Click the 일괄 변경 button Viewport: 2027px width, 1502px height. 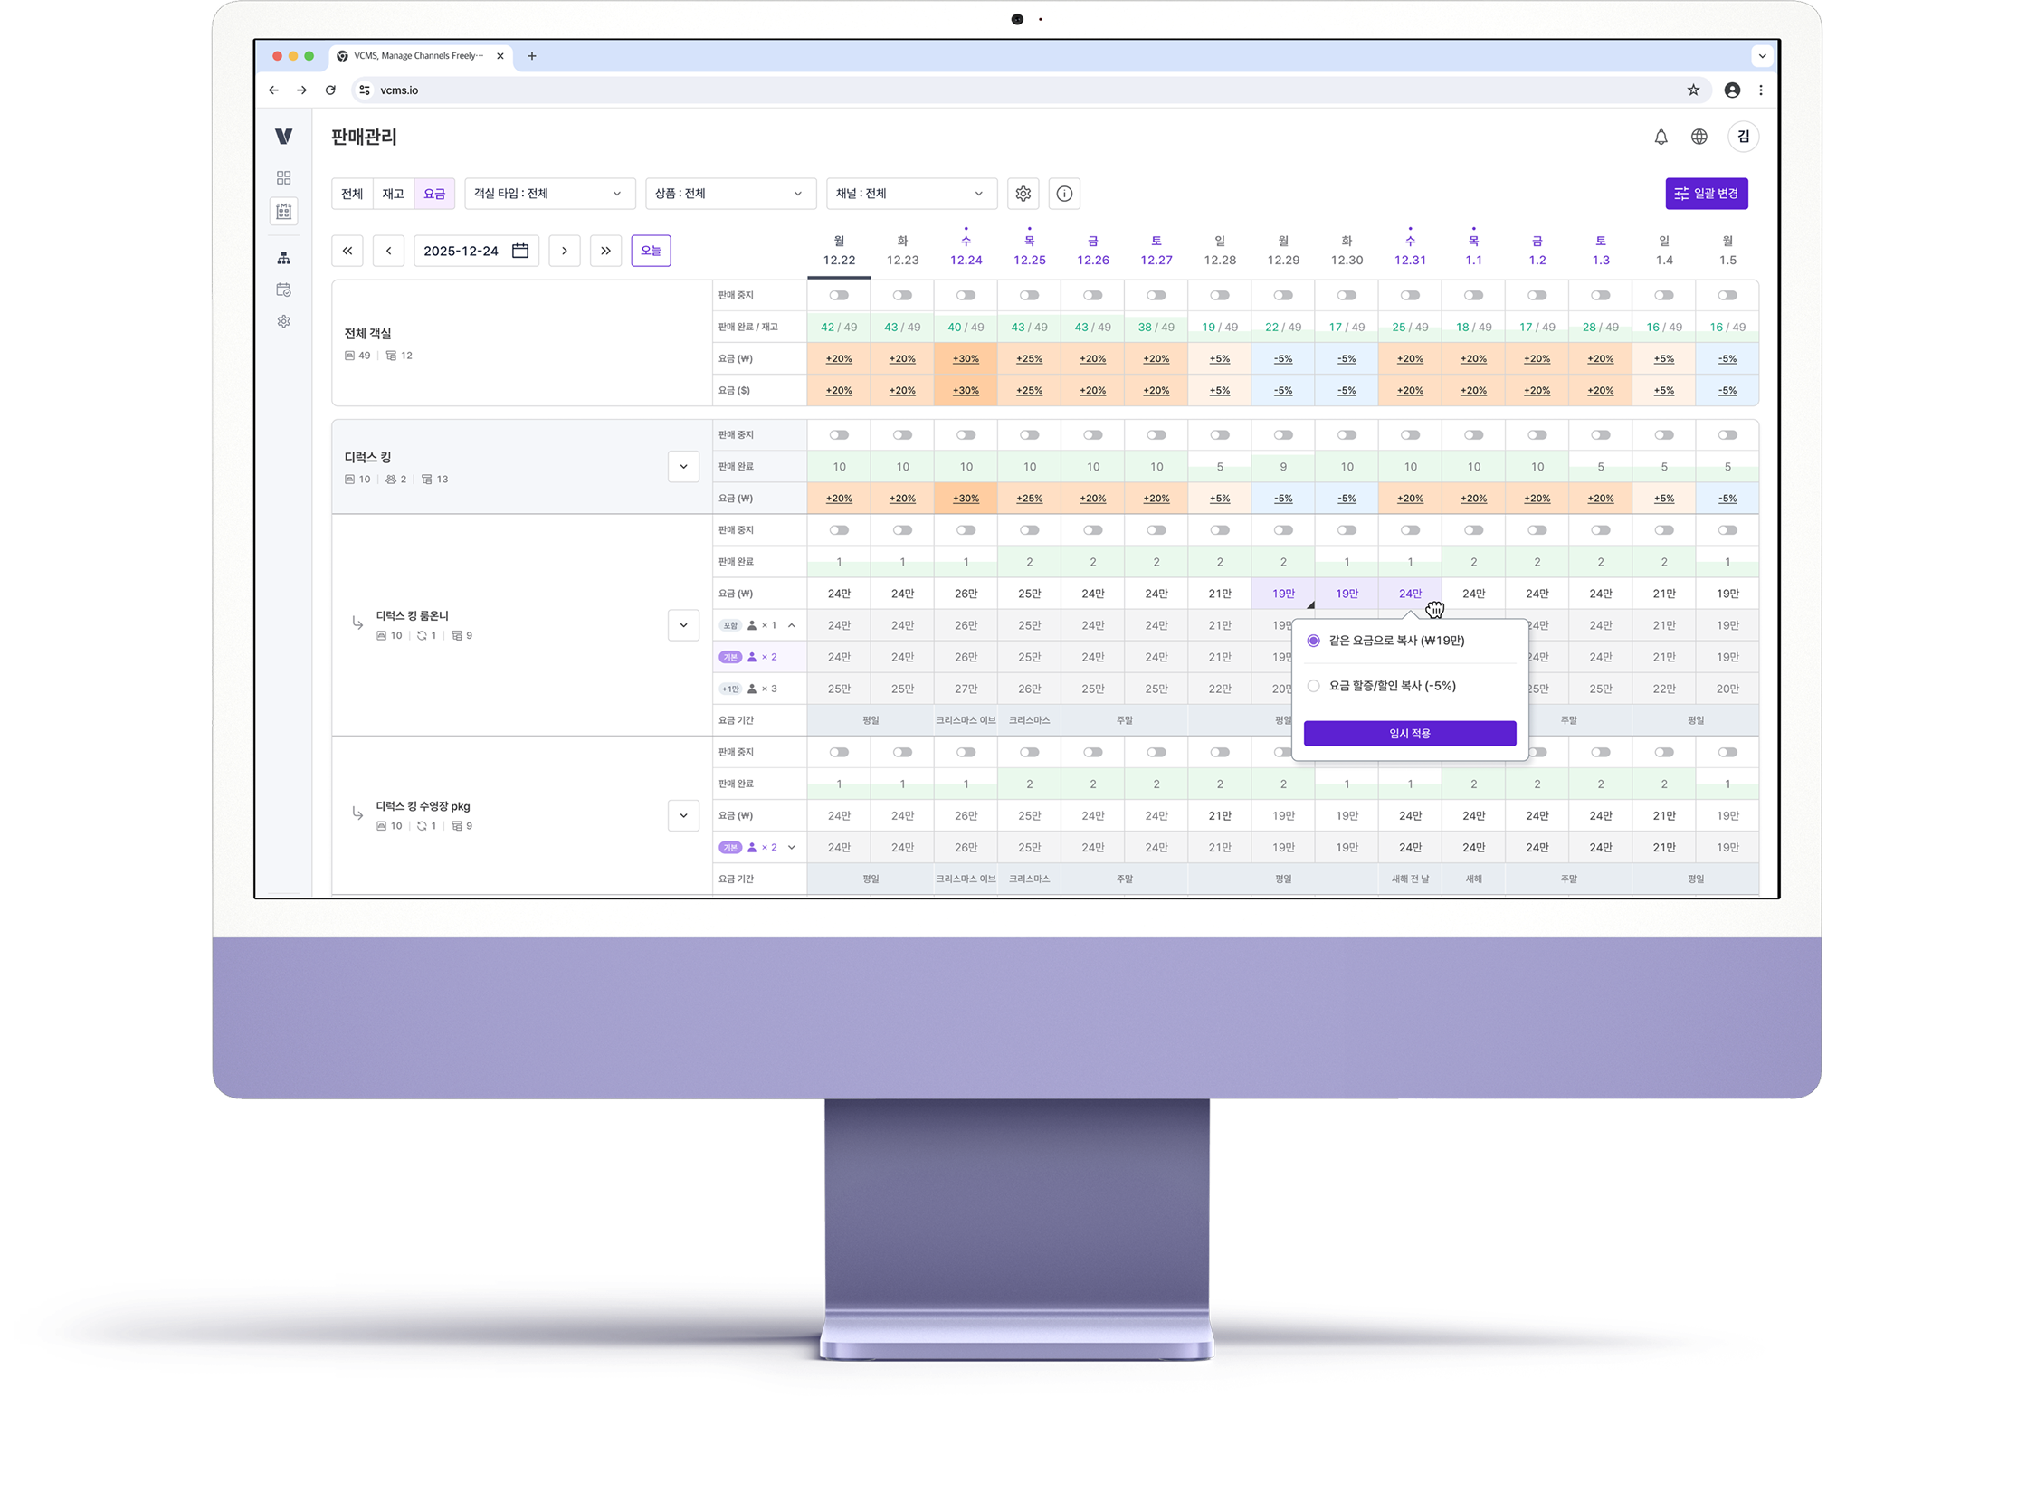pos(1706,194)
